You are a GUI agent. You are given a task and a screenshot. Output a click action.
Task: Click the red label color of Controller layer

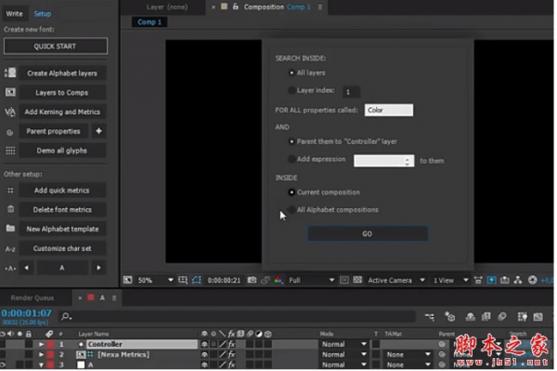tap(50, 344)
